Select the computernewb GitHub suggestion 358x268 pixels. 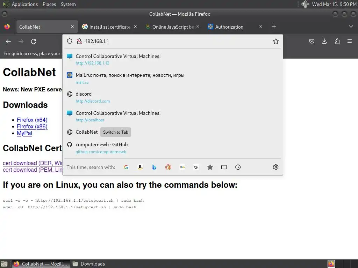[173, 148]
